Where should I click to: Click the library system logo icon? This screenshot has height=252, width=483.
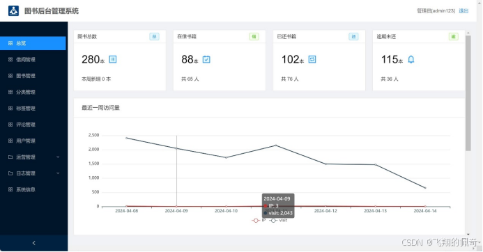(13, 10)
